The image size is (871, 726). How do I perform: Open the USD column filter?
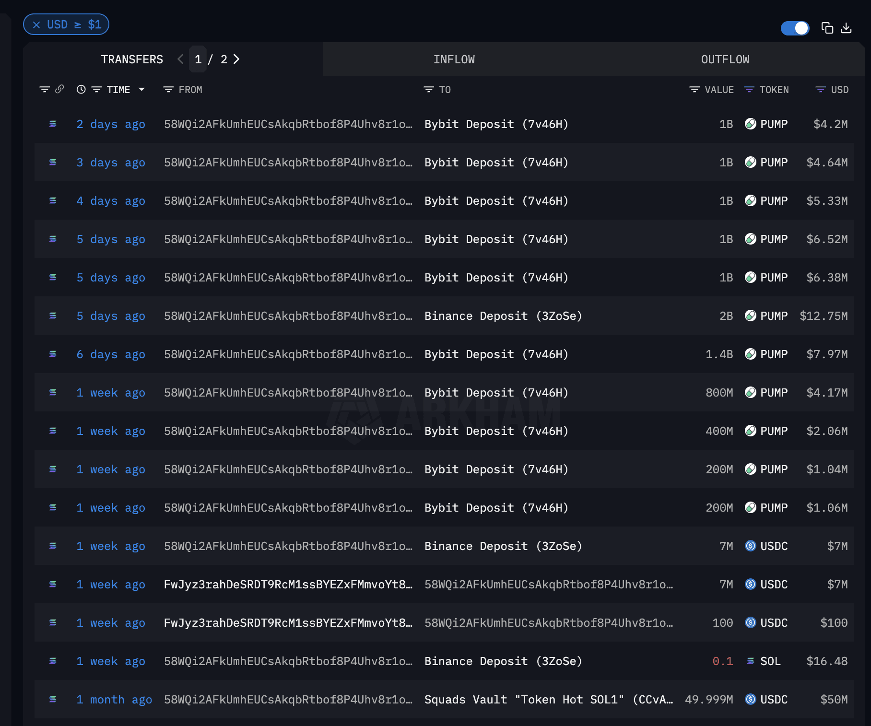[821, 90]
